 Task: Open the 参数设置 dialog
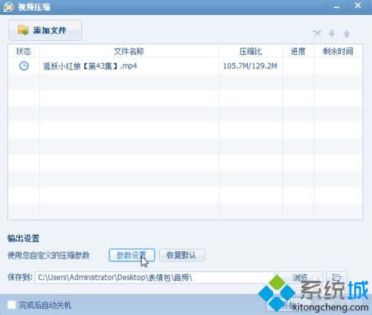[x=132, y=255]
